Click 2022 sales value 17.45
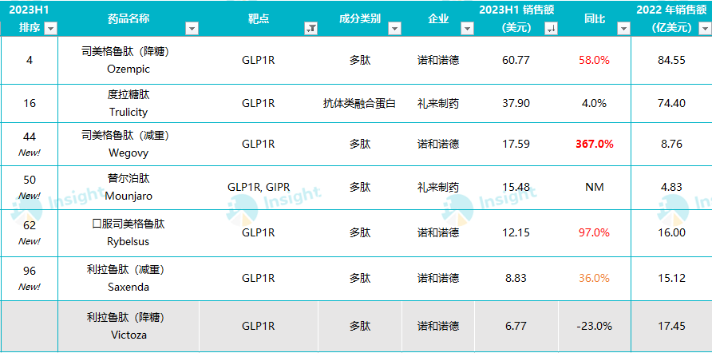Image resolution: width=712 pixels, height=353 pixels. [x=671, y=326]
